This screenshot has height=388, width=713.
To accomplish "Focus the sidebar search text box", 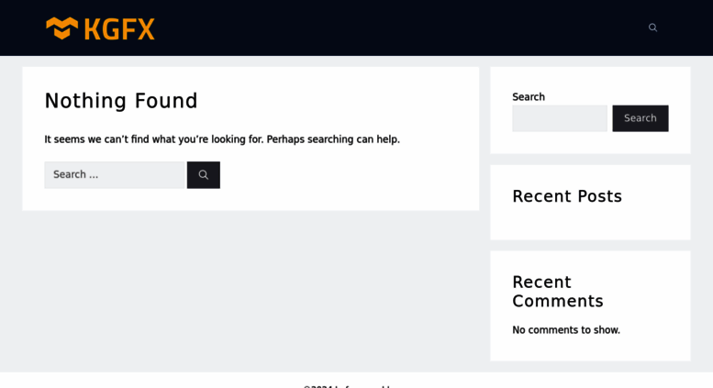I will pos(559,118).
